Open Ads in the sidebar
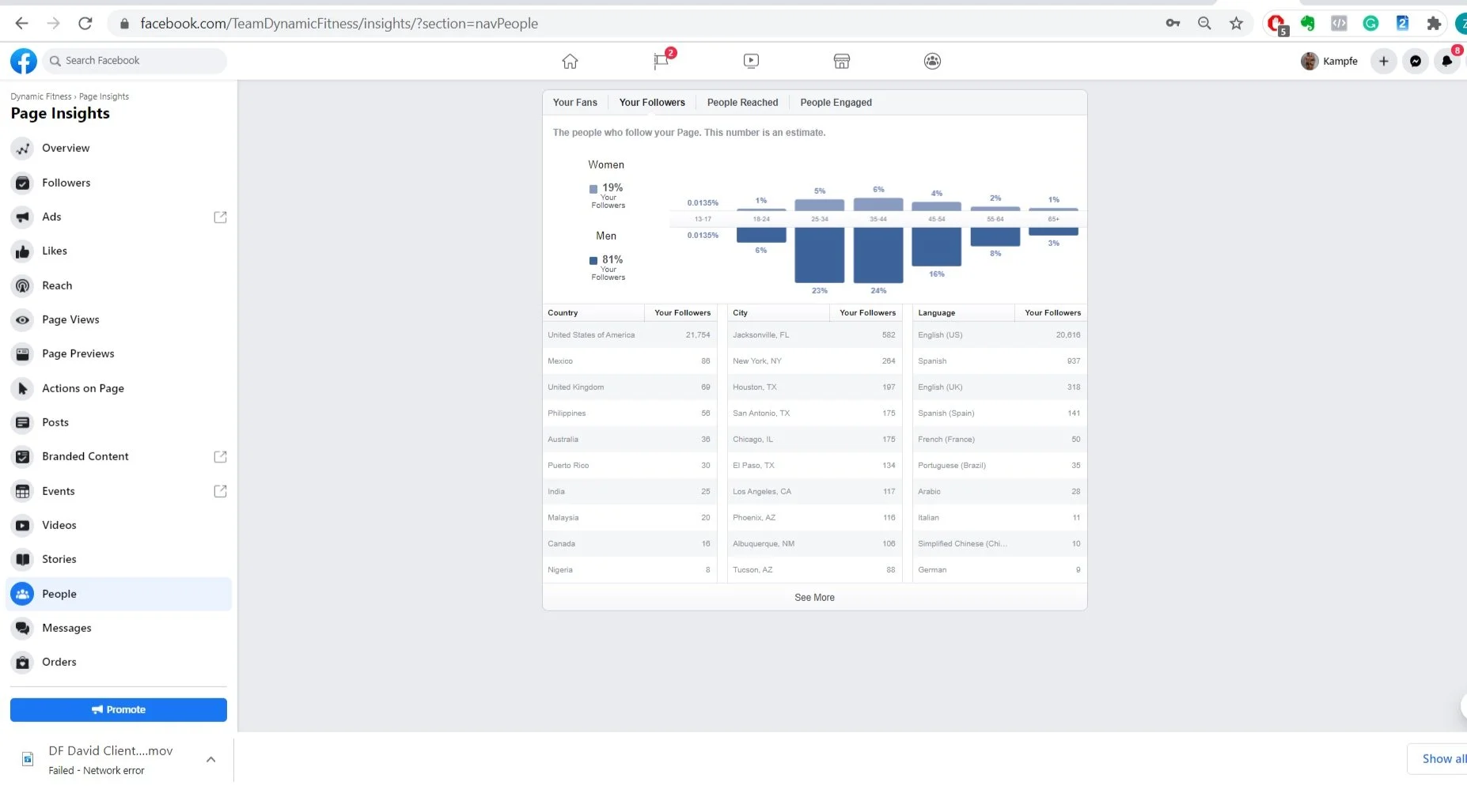This screenshot has width=1467, height=786. (119, 217)
